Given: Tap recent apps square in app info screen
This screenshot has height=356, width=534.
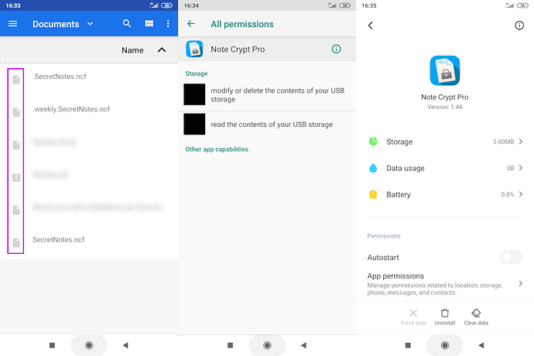Looking at the screenshot, I should (408, 345).
